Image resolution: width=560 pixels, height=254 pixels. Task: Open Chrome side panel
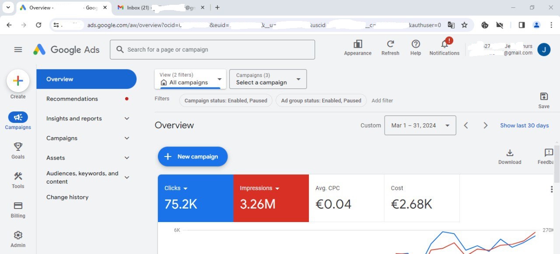[521, 25]
